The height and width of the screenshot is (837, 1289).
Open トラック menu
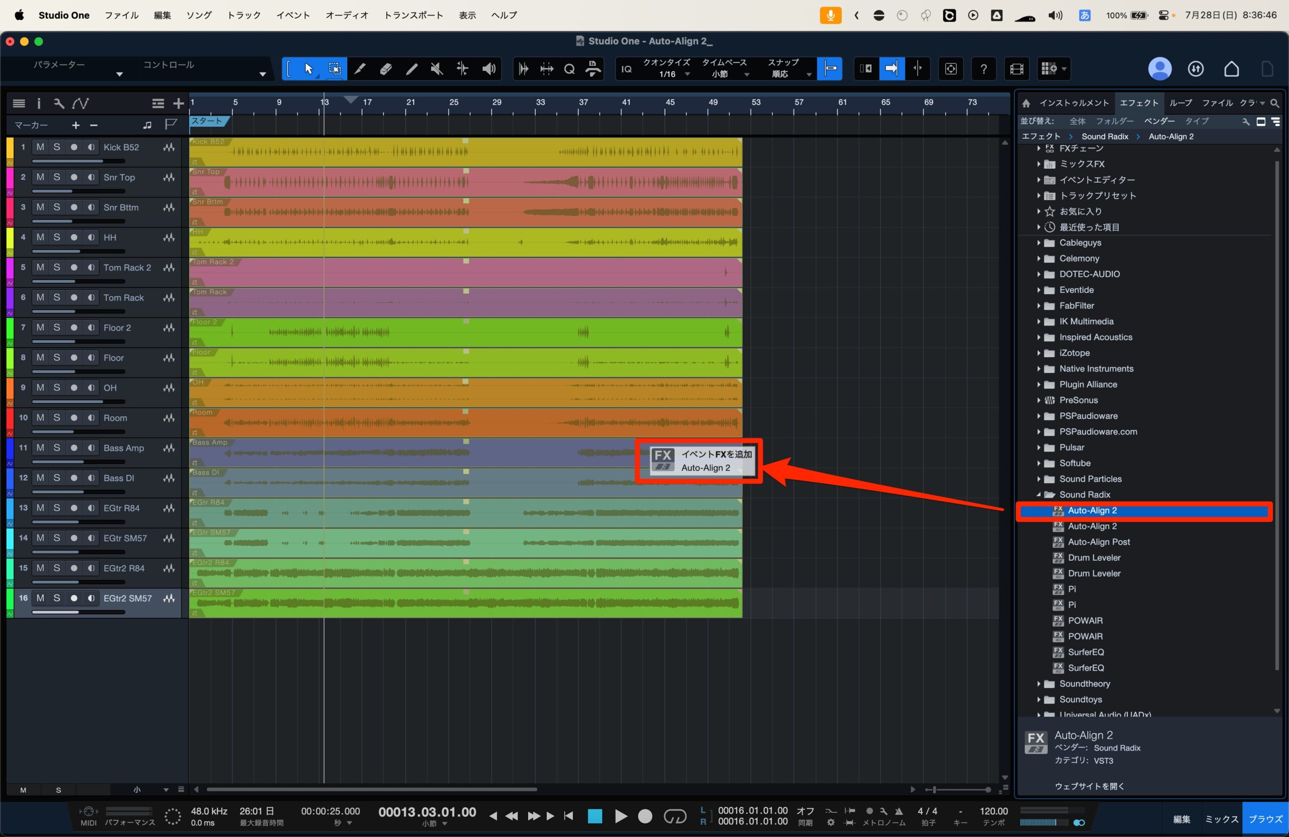244,15
